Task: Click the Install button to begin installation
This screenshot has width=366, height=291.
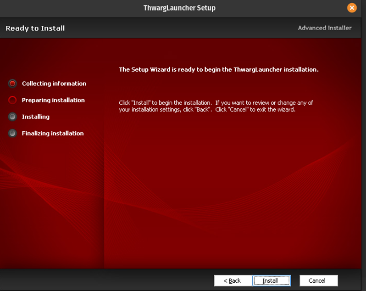Action: coord(271,280)
